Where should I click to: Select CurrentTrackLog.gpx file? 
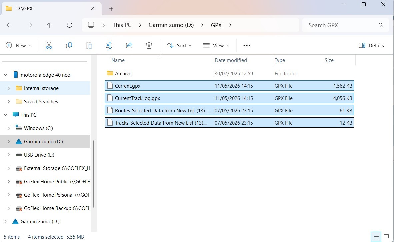coord(229,98)
